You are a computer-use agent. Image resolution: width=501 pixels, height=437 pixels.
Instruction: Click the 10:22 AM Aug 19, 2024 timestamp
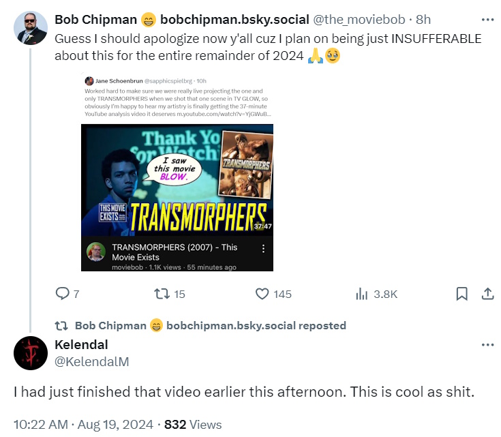[82, 424]
